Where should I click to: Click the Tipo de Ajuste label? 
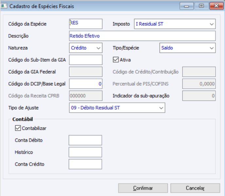coord(23,108)
